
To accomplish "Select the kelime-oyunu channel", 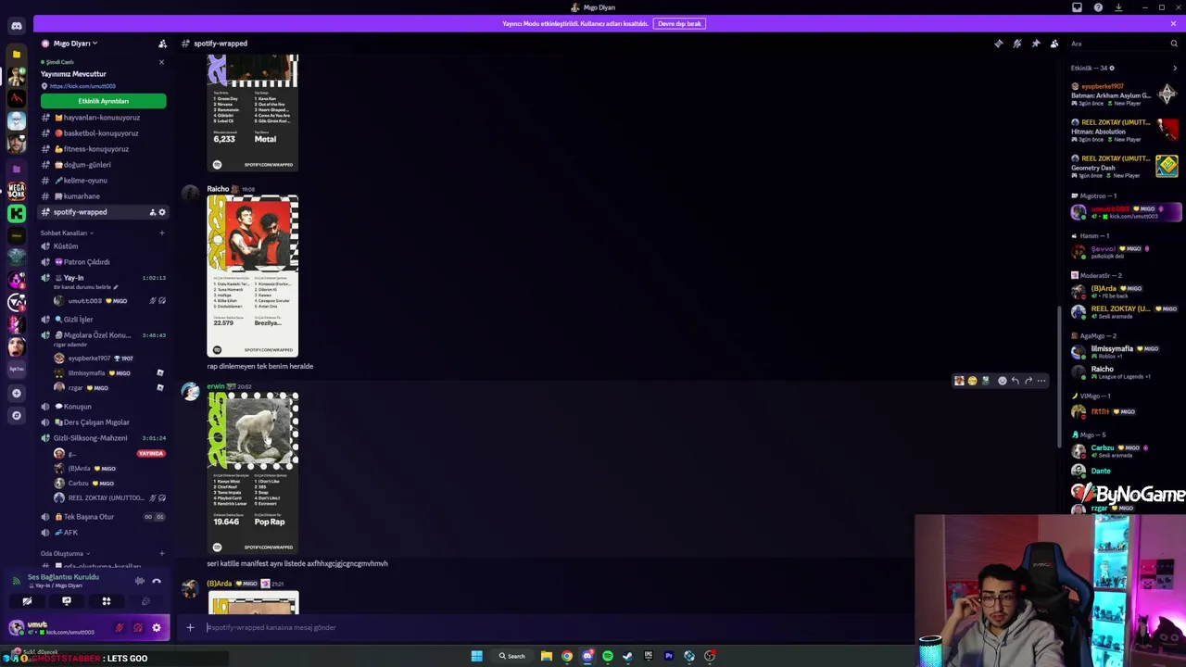I will (x=102, y=181).
